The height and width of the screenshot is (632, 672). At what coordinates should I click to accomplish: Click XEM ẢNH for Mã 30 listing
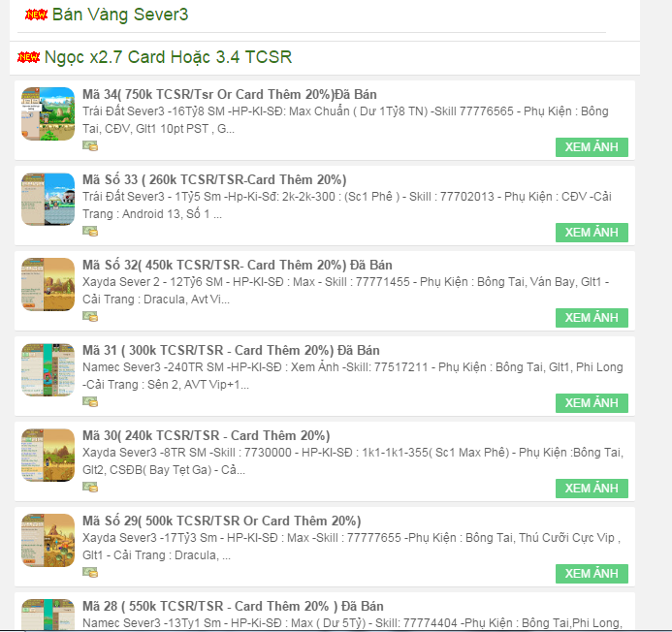pyautogui.click(x=592, y=488)
